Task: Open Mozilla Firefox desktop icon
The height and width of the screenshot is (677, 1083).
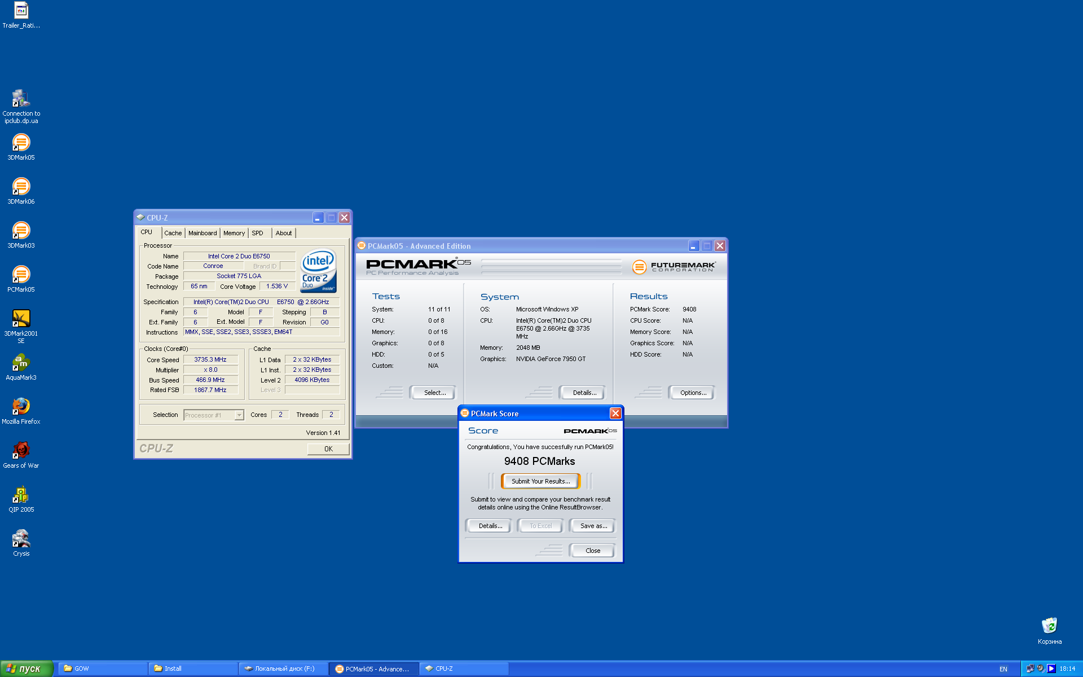Action: [21, 411]
